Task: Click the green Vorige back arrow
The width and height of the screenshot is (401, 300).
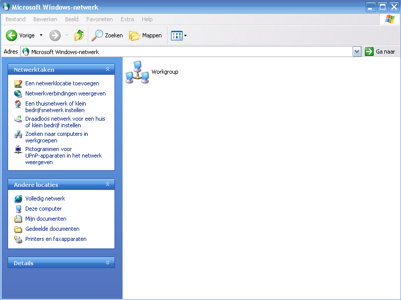Action: coord(12,35)
